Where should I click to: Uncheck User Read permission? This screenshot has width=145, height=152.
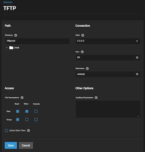(x=18, y=111)
